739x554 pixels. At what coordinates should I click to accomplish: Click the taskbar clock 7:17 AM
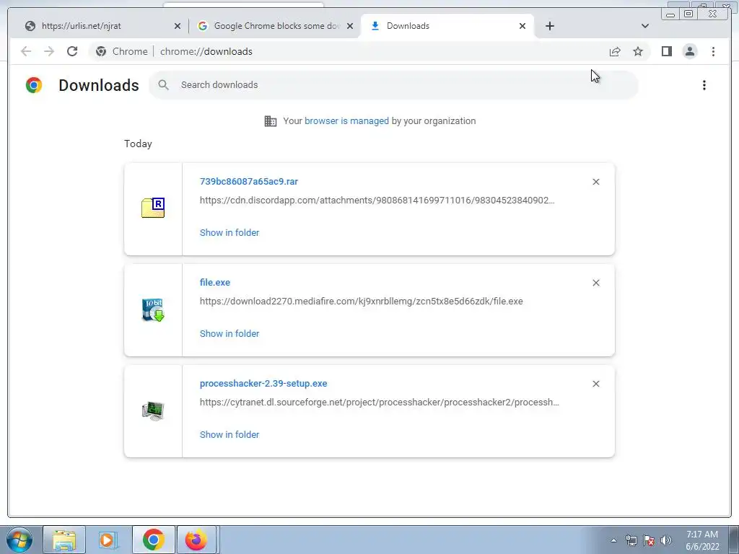pos(702,535)
